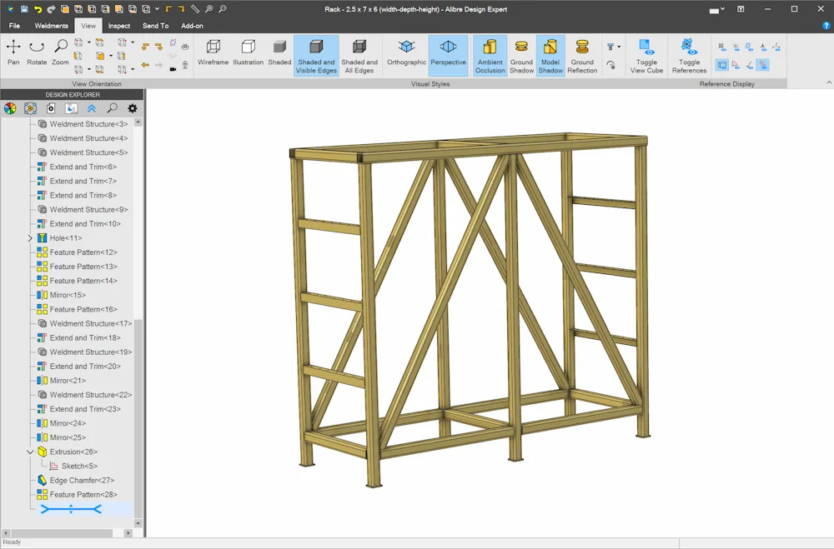Toggle Model Shadow off
The height and width of the screenshot is (549, 834).
[550, 56]
